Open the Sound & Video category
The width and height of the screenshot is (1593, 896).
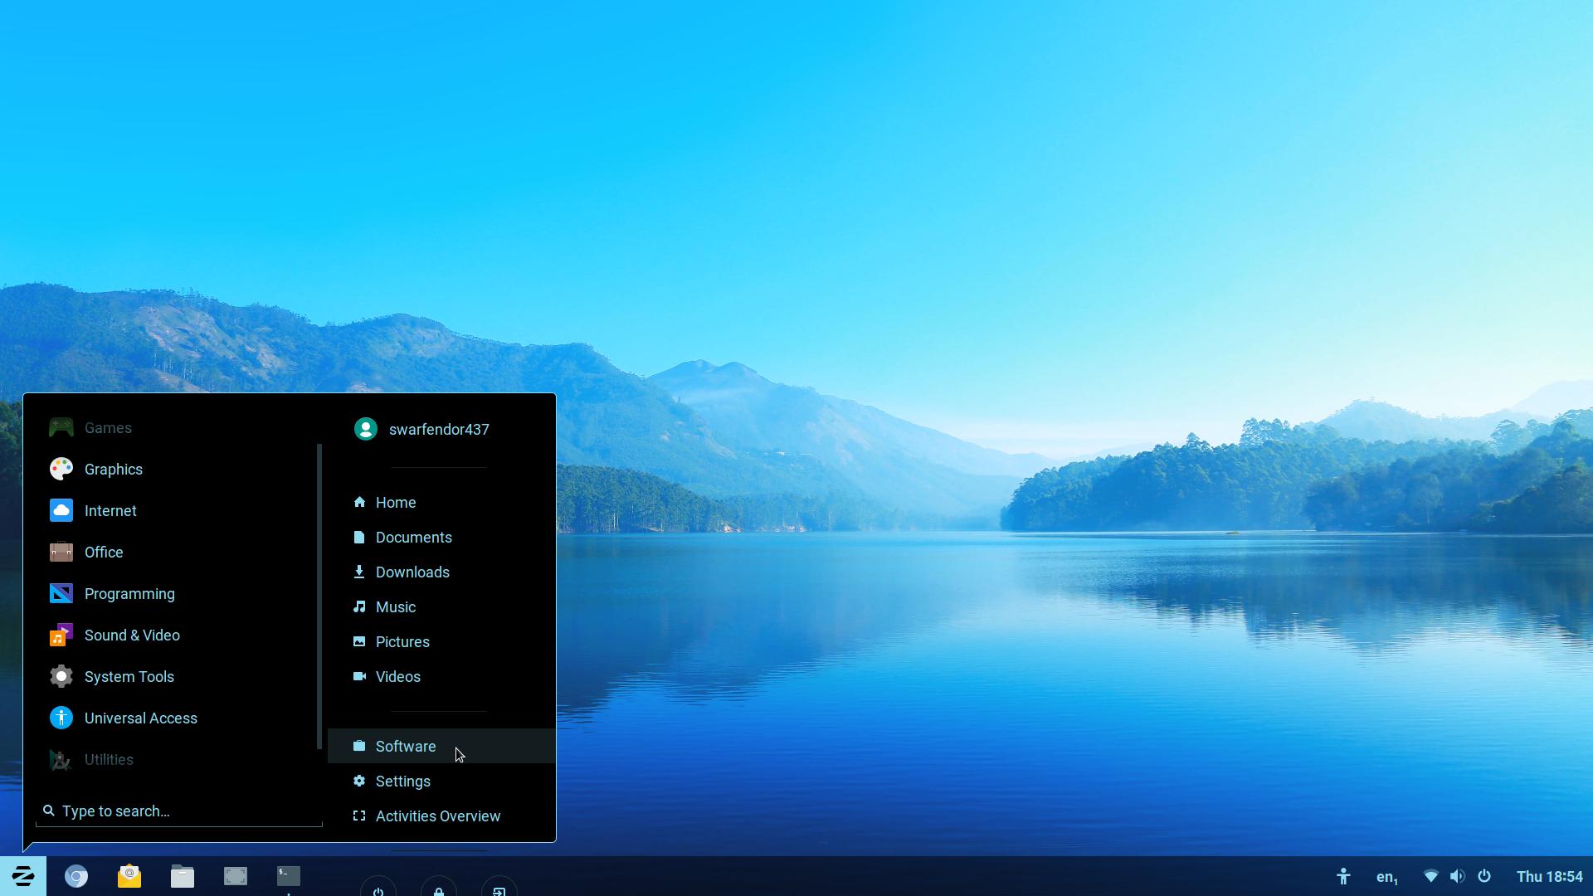click(x=133, y=635)
